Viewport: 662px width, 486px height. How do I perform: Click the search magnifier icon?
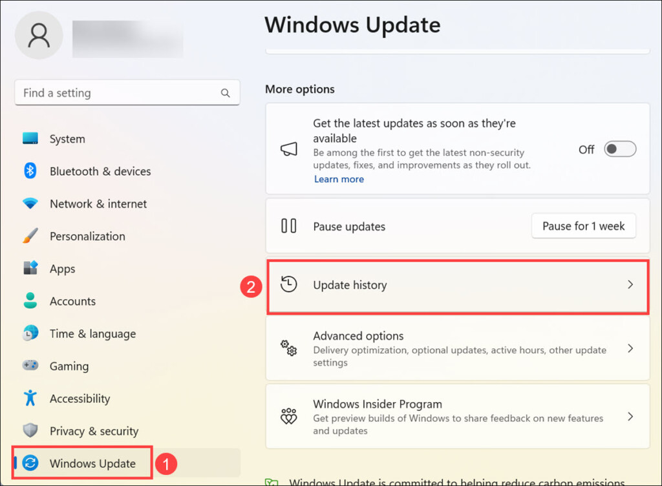226,93
